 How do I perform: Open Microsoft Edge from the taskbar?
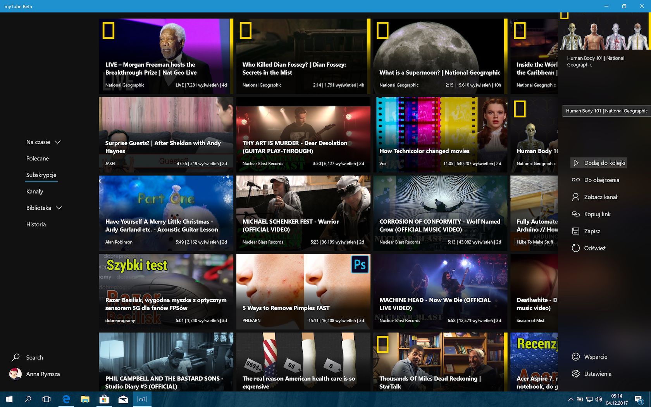pos(66,399)
